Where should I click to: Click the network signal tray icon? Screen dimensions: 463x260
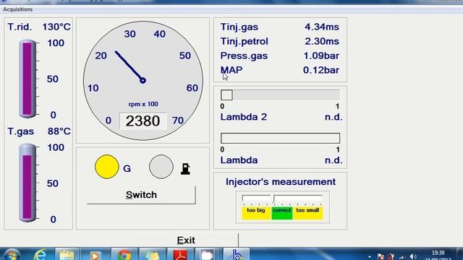[402, 257]
